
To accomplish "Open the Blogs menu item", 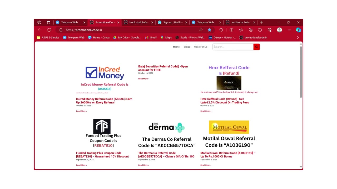I will point(187,47).
